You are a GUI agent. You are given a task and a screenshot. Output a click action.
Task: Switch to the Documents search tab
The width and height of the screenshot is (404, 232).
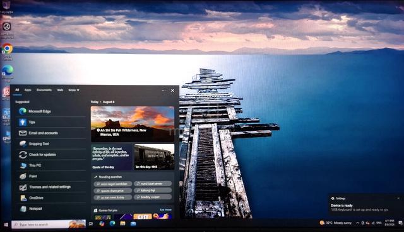coord(44,90)
